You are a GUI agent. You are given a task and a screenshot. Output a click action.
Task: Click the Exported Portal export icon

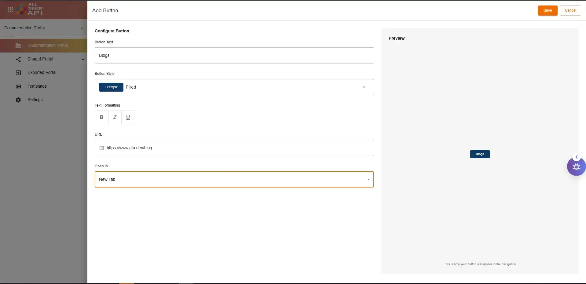click(18, 73)
